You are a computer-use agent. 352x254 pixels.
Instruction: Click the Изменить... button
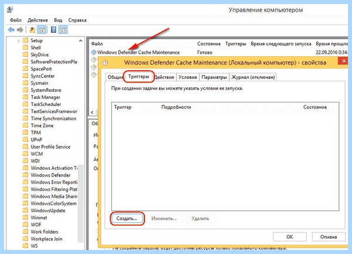(x=164, y=218)
